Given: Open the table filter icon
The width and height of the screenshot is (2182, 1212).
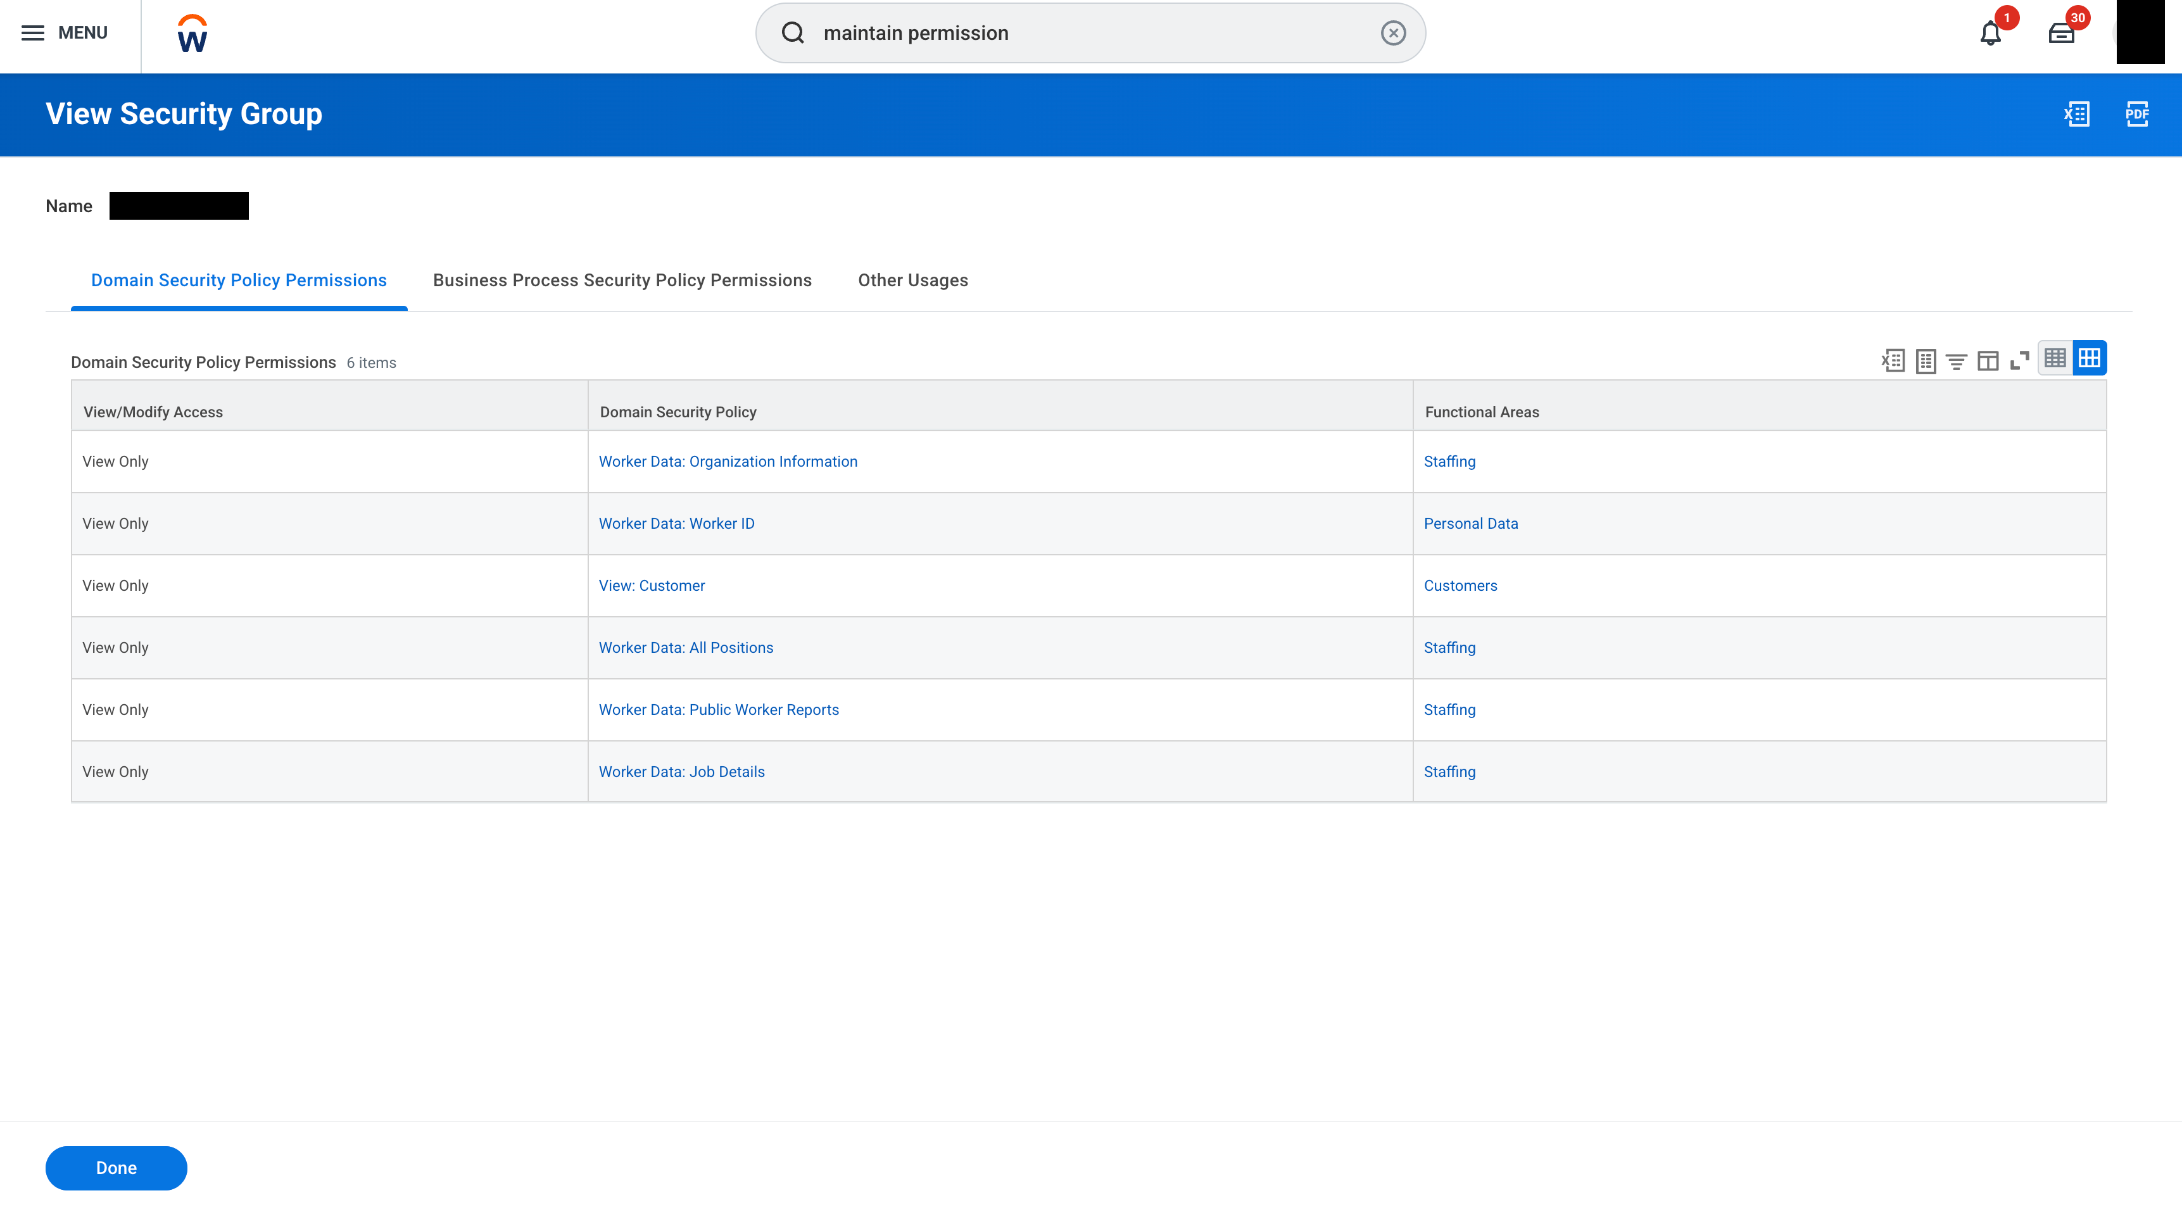Looking at the screenshot, I should [1957, 362].
